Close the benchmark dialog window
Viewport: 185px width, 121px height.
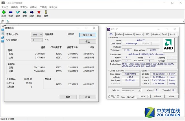click(x=94, y=28)
